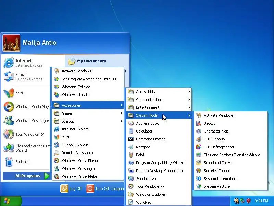Viewport: 274px width, 206px height.
Task: Expand the Accessories submenu arrow
Action: (122, 105)
